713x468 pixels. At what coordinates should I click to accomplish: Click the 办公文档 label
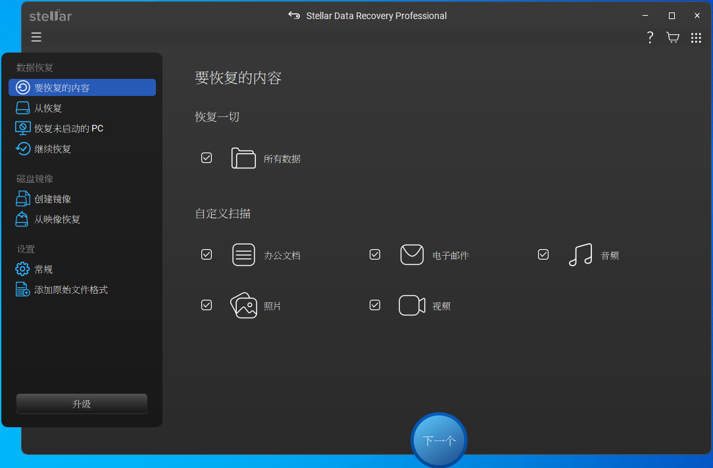(282, 255)
